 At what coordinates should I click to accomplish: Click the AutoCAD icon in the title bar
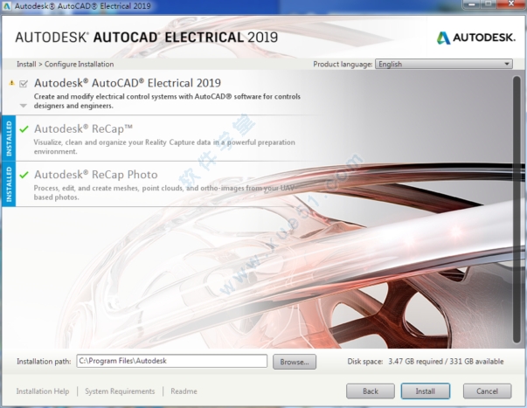[8, 6]
